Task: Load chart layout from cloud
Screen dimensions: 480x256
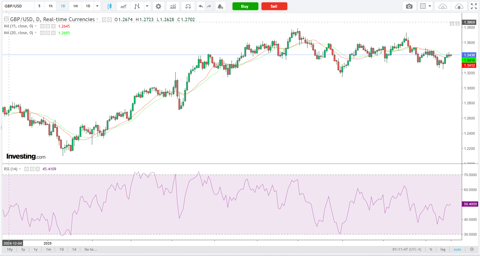Action: click(x=443, y=6)
